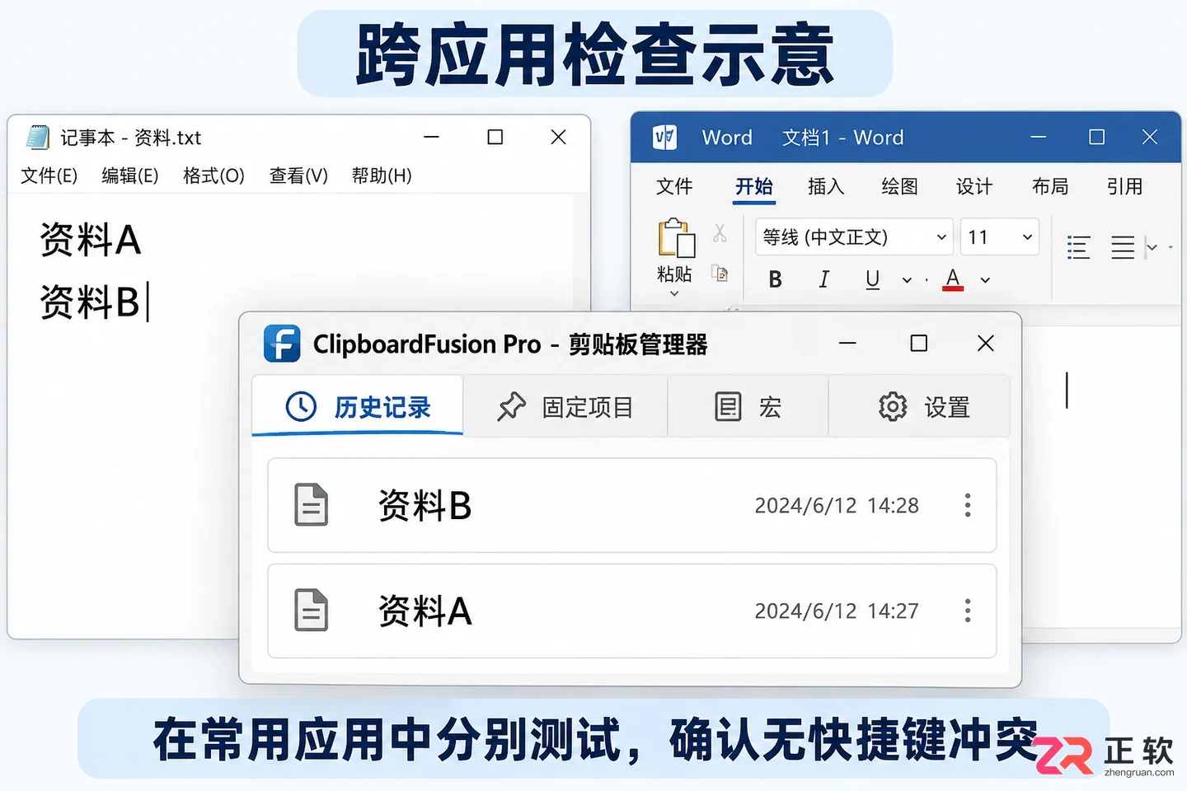Open the three-dot menu for 资料A entry
The image size is (1187, 791).
pos(968,611)
